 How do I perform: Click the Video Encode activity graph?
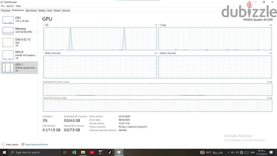click(x=100, y=67)
